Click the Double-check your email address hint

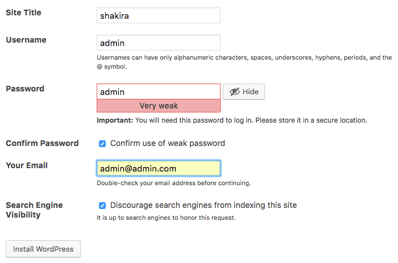[173, 183]
